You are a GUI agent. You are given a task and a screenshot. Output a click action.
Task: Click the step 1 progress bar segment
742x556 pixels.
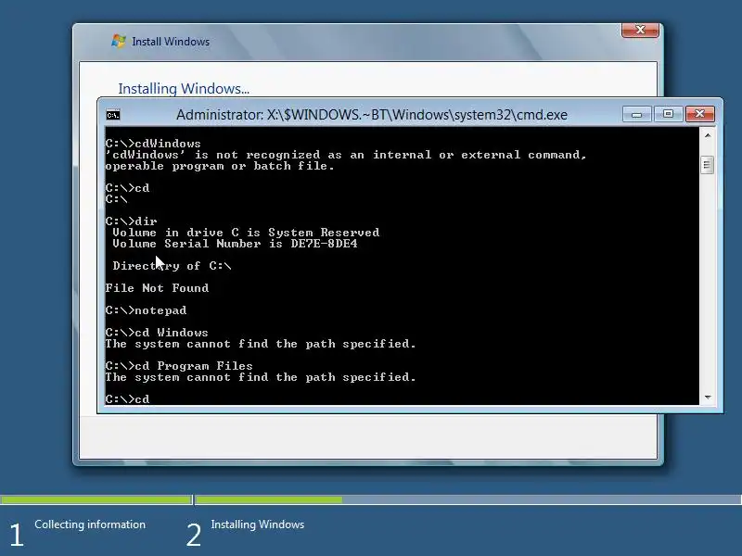pyautogui.click(x=96, y=499)
